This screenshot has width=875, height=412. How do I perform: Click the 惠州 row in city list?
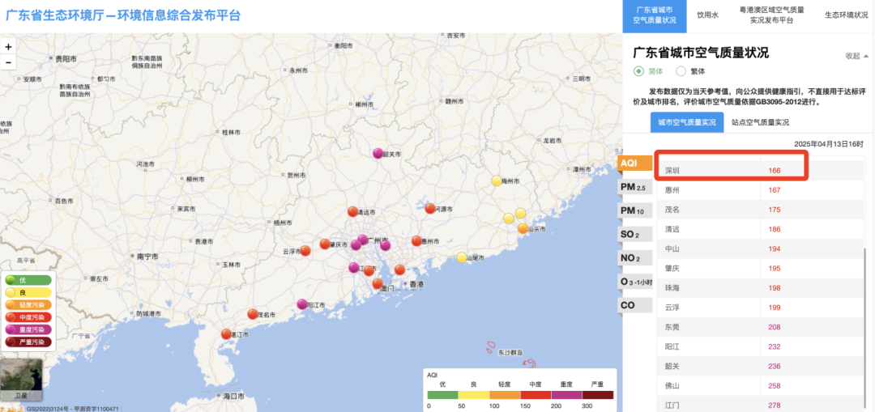click(761, 190)
